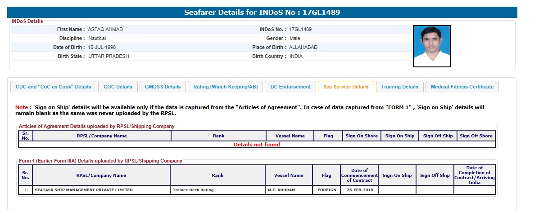View the Medical Fitness Certificate tab
The image size is (548, 220).
coord(462,87)
